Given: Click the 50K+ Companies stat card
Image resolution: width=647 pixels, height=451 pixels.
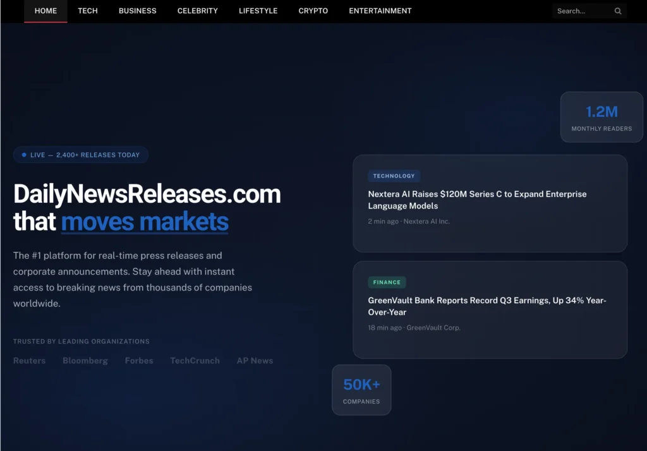Looking at the screenshot, I should 361,390.
